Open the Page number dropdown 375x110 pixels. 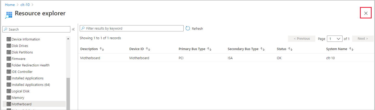click(335, 39)
